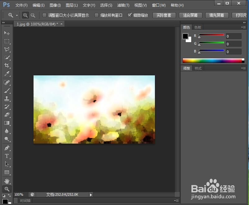Screen dimensions: 249x205
Task: Select the Polygonal Lasso tool
Action: tap(7, 49)
